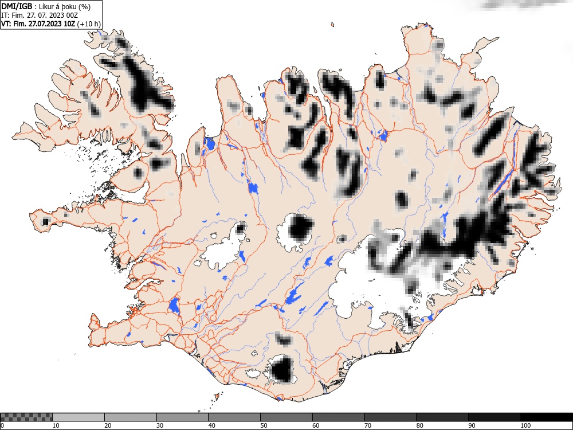Click the black fog patch on the southern glacier
Screen dimensions: 573x430
point(283,370)
